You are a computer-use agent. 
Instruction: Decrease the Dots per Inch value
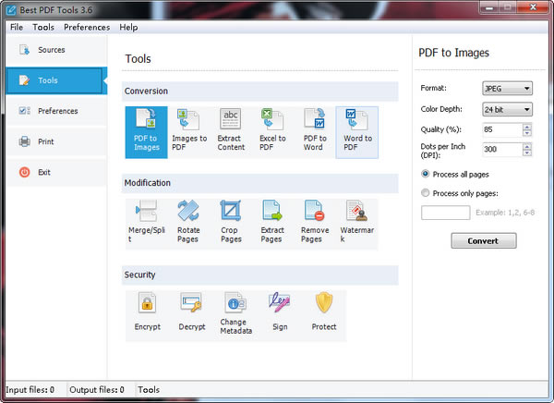(527, 153)
